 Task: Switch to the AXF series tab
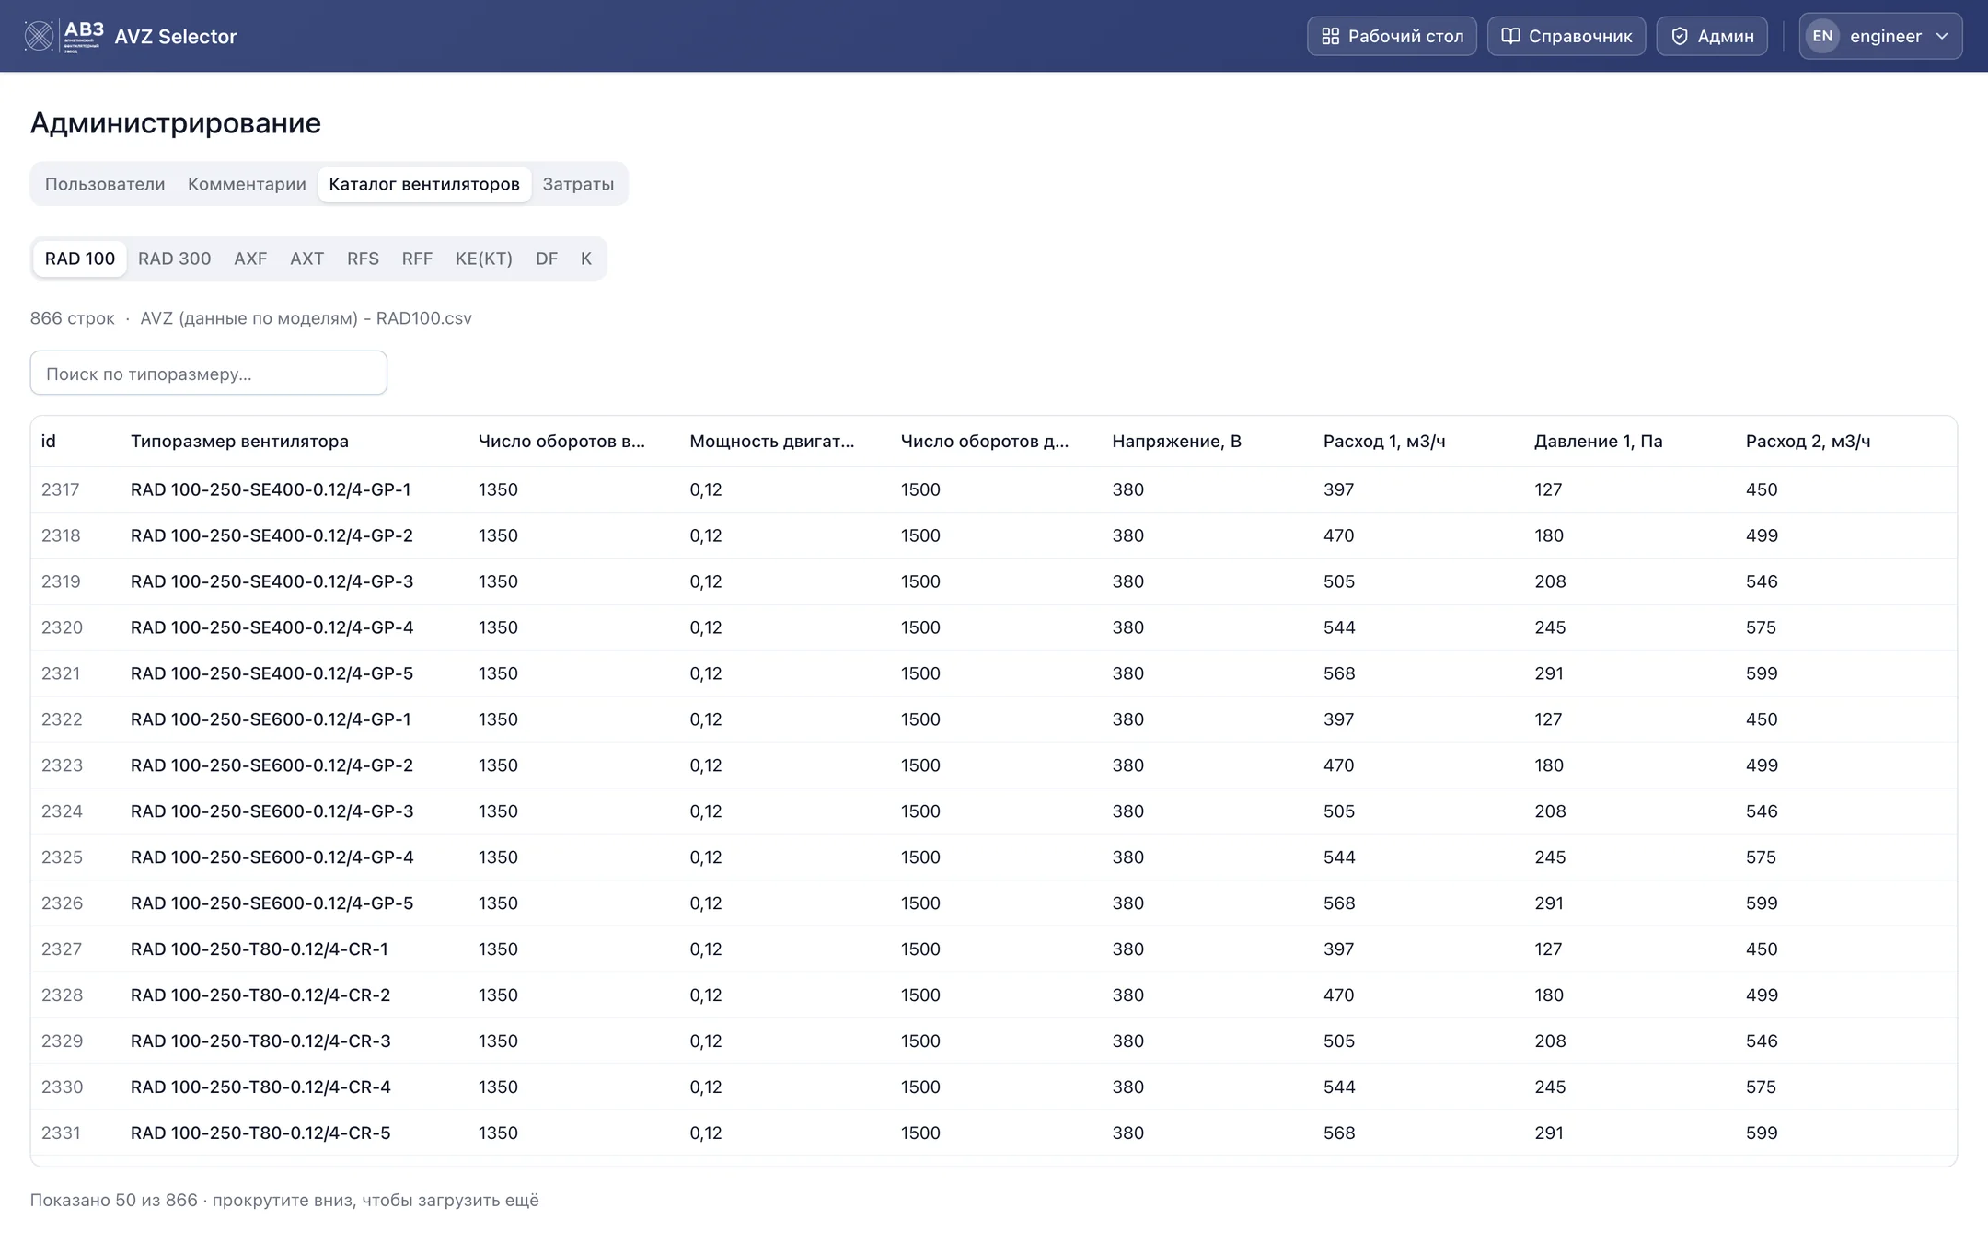pyautogui.click(x=250, y=259)
